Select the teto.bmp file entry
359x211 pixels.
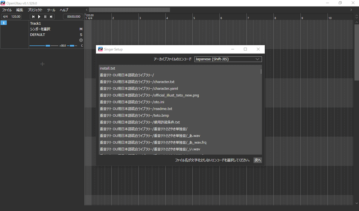coord(180,115)
